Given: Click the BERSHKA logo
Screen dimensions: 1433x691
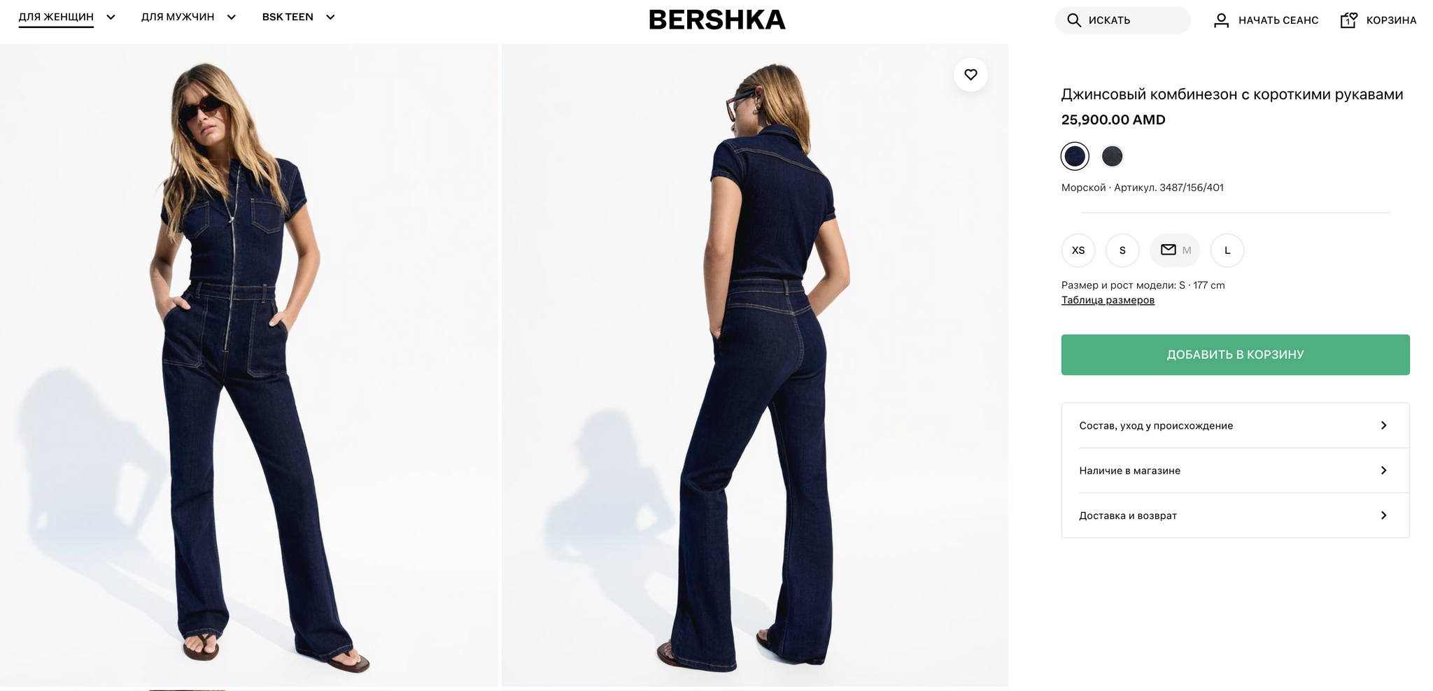Looking at the screenshot, I should (716, 20).
